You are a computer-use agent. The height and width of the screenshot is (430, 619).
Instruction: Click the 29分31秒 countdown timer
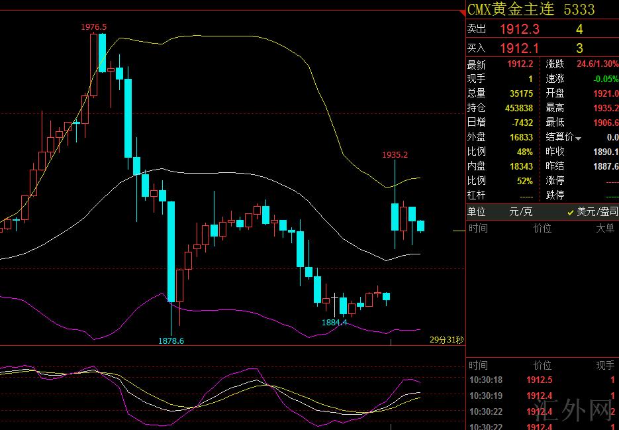pos(446,339)
